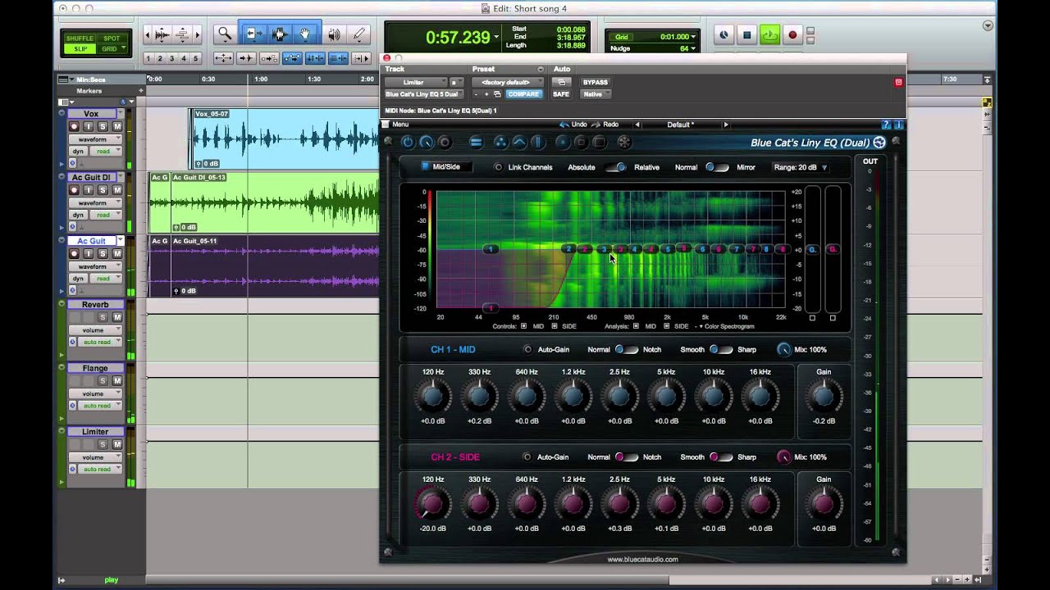1050x590 pixels.
Task: Click the Redo arrow in plugin toolbar
Action: click(x=595, y=125)
